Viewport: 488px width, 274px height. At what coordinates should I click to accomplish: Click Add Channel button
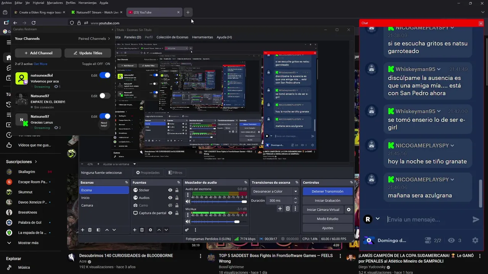pyautogui.click(x=39, y=53)
